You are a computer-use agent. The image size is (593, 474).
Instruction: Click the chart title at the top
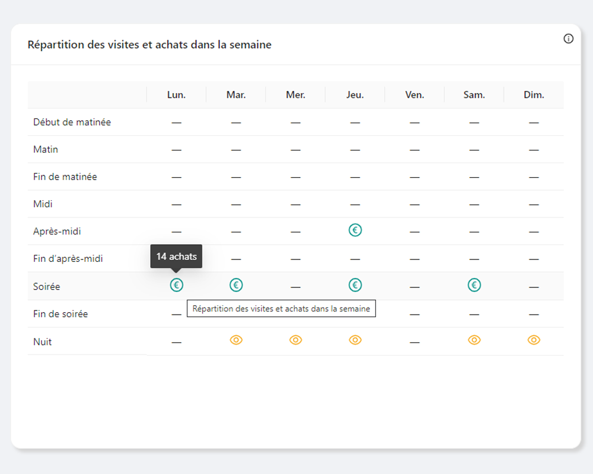[149, 44]
